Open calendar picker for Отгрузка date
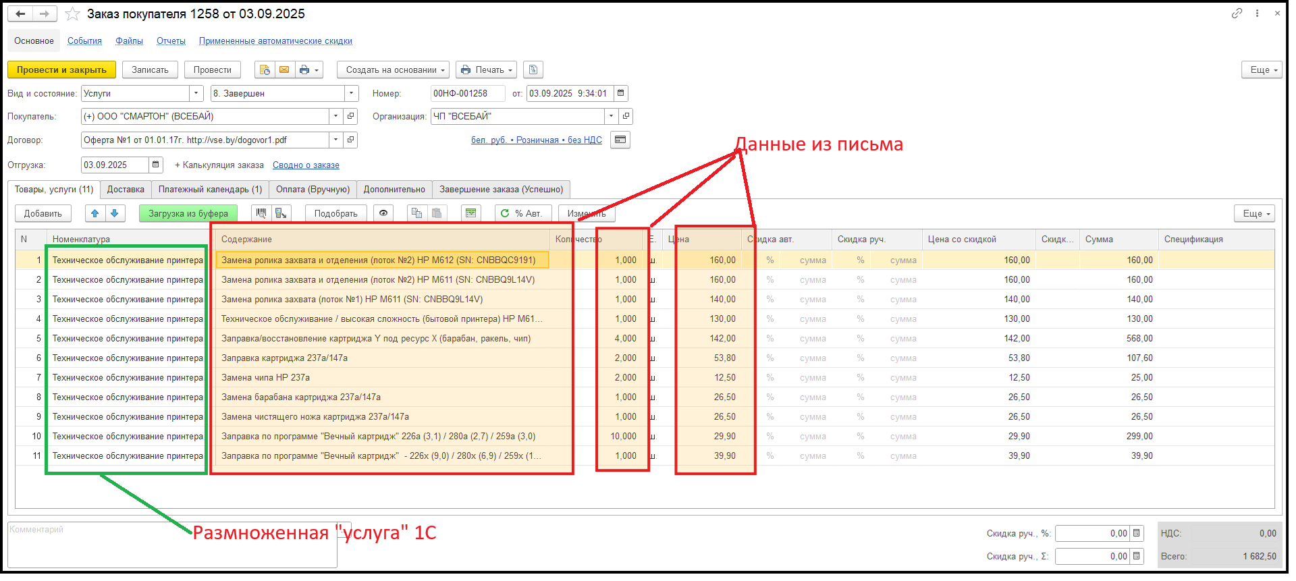 tap(156, 165)
